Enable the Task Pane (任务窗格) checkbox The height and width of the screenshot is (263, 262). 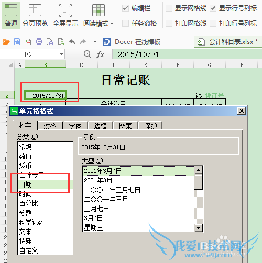[x=125, y=23]
